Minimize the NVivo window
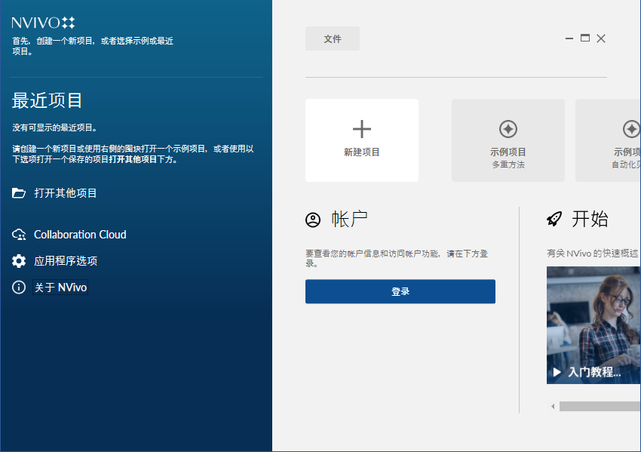Viewport: 641px width, 452px height. 569,38
